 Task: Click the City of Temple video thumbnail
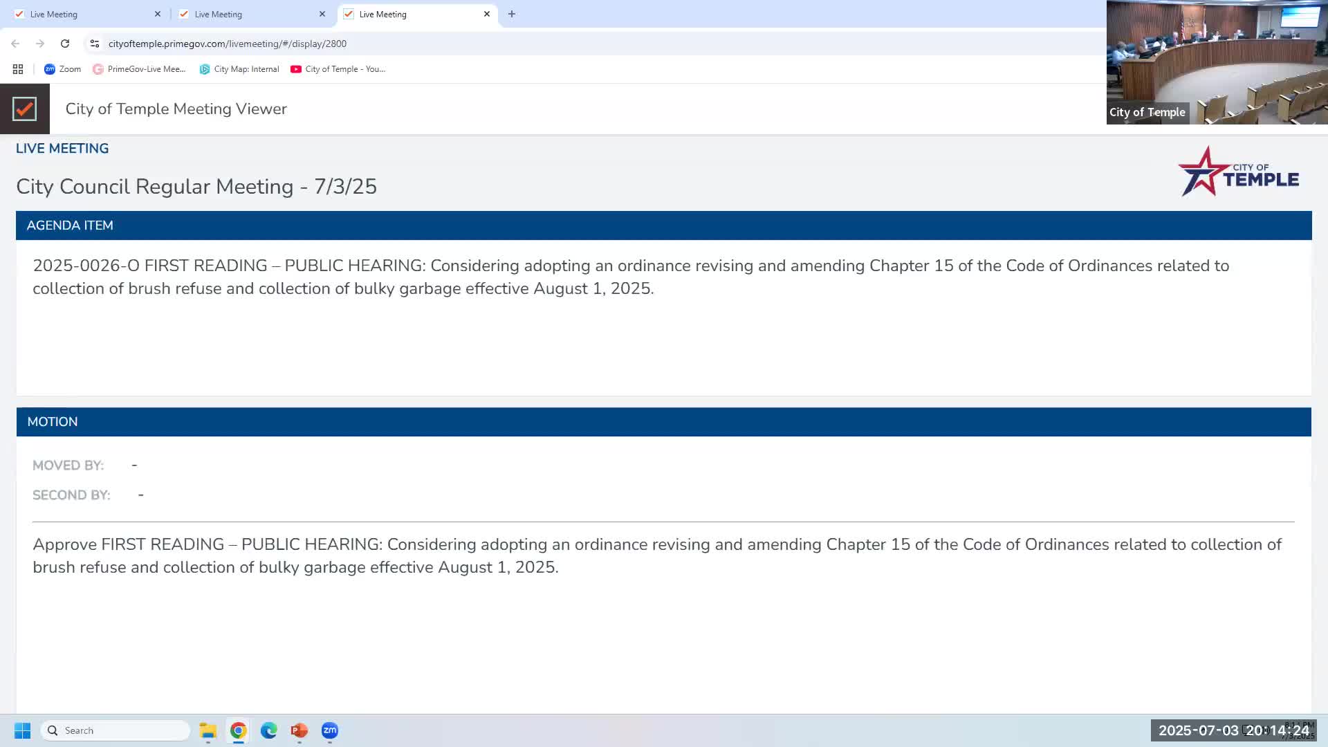(1217, 62)
